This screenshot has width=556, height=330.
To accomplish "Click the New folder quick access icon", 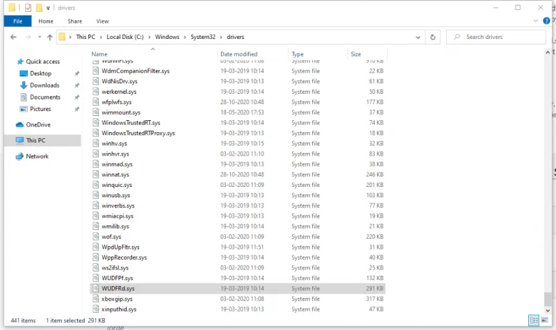I will (39, 8).
